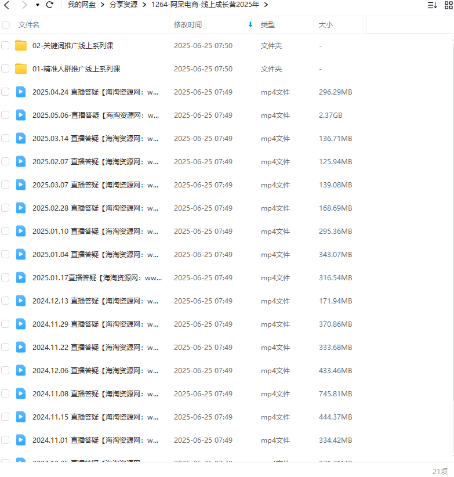454x477 pixels.
Task: Tick the checkbox for 02-关键词推广线上系列课
Action: coord(5,46)
